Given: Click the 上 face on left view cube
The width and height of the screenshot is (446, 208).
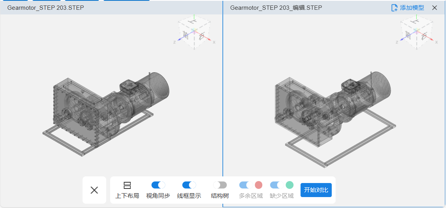Looking at the screenshot, I should coord(192,23).
